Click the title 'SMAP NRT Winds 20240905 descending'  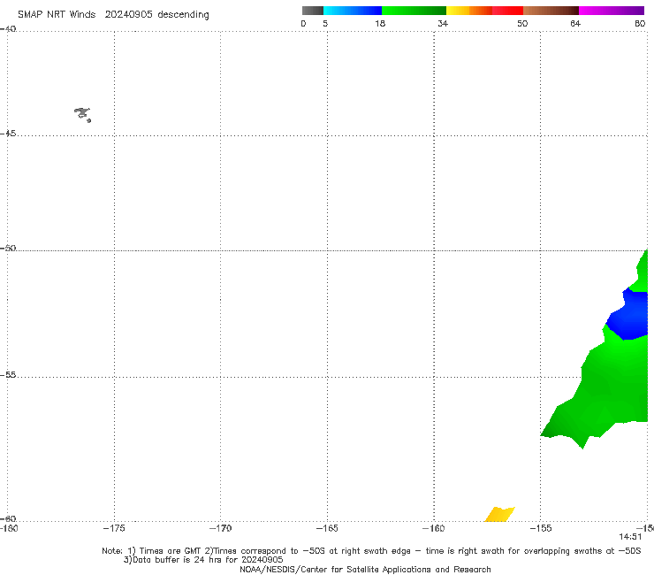[113, 15]
